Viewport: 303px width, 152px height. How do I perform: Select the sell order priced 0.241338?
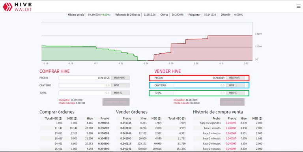pyautogui.click(x=151, y=123)
